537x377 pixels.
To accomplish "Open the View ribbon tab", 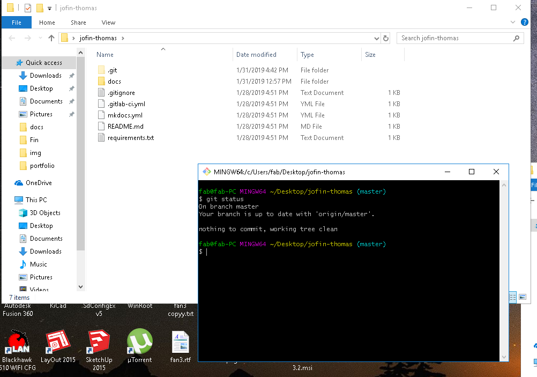I will pos(108,23).
